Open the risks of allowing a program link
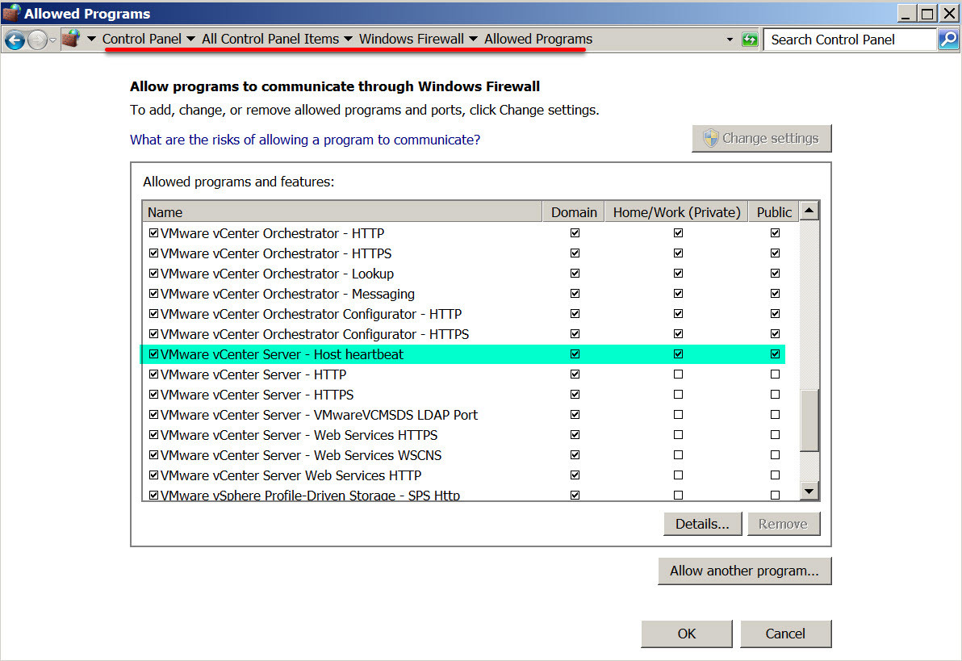Image resolution: width=962 pixels, height=661 pixels. [x=305, y=140]
